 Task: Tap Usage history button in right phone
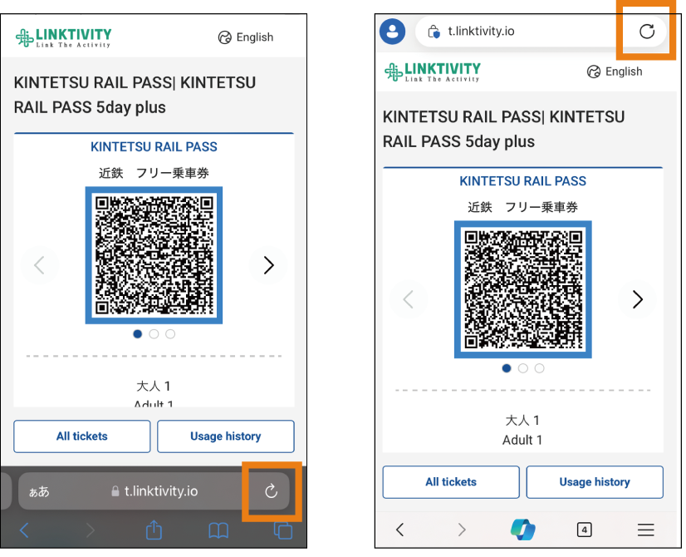595,482
